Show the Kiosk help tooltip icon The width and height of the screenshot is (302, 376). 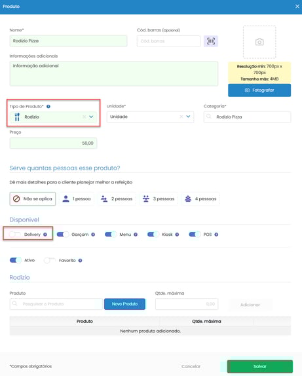[177, 235]
